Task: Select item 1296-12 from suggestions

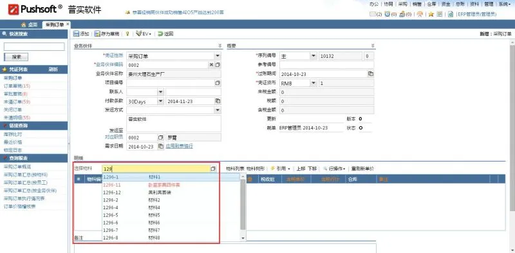Action: 171,192
